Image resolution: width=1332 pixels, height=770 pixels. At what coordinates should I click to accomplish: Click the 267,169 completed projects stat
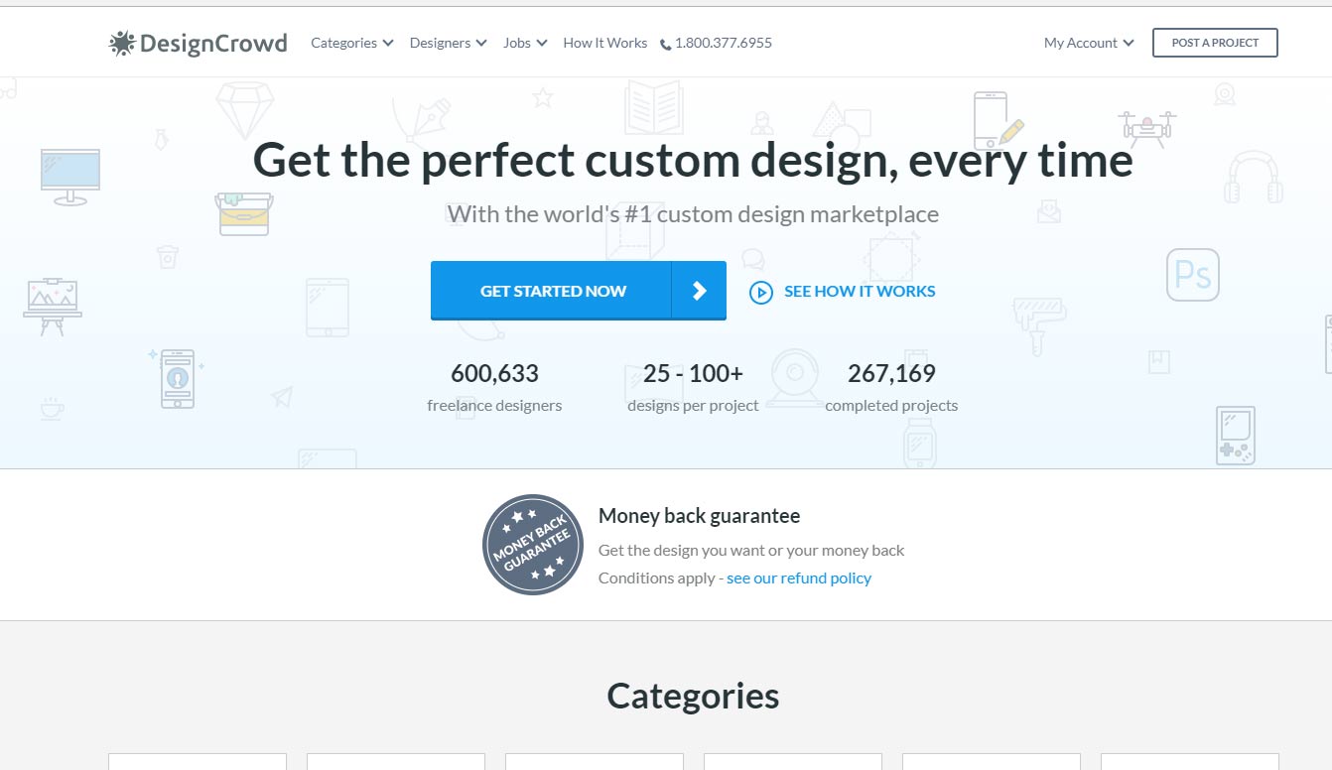tap(891, 386)
